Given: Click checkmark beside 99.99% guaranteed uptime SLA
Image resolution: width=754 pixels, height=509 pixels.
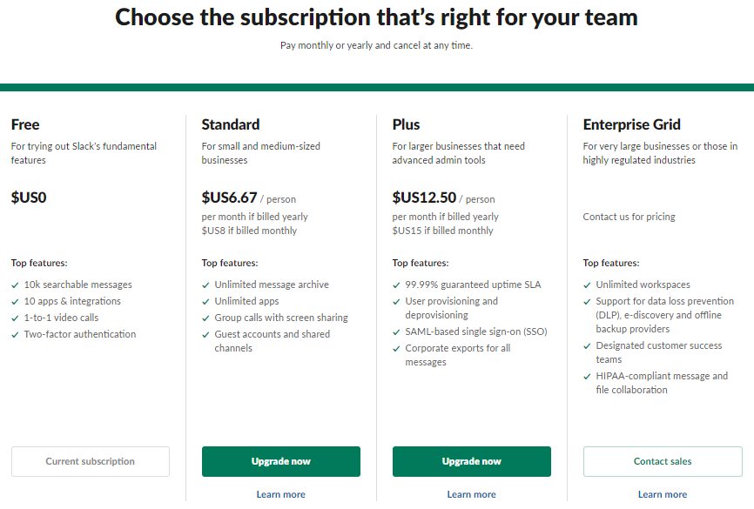Looking at the screenshot, I should pyautogui.click(x=396, y=285).
